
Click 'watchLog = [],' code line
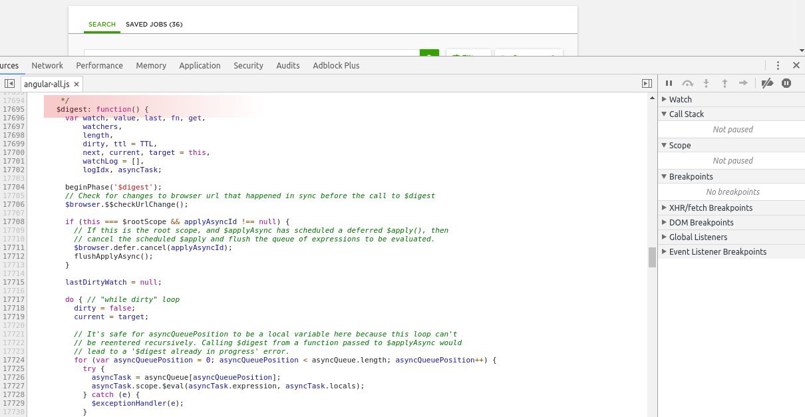(x=113, y=161)
